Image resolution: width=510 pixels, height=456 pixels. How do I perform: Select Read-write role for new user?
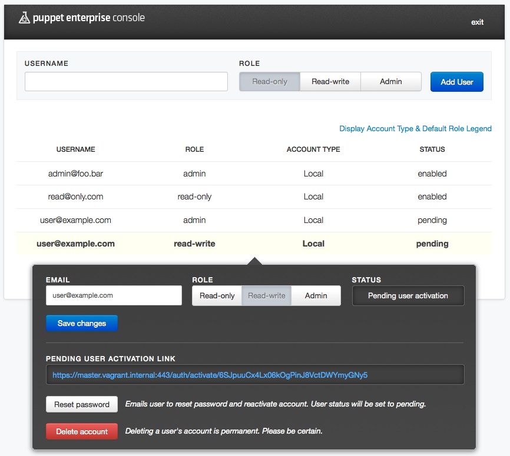tap(330, 82)
